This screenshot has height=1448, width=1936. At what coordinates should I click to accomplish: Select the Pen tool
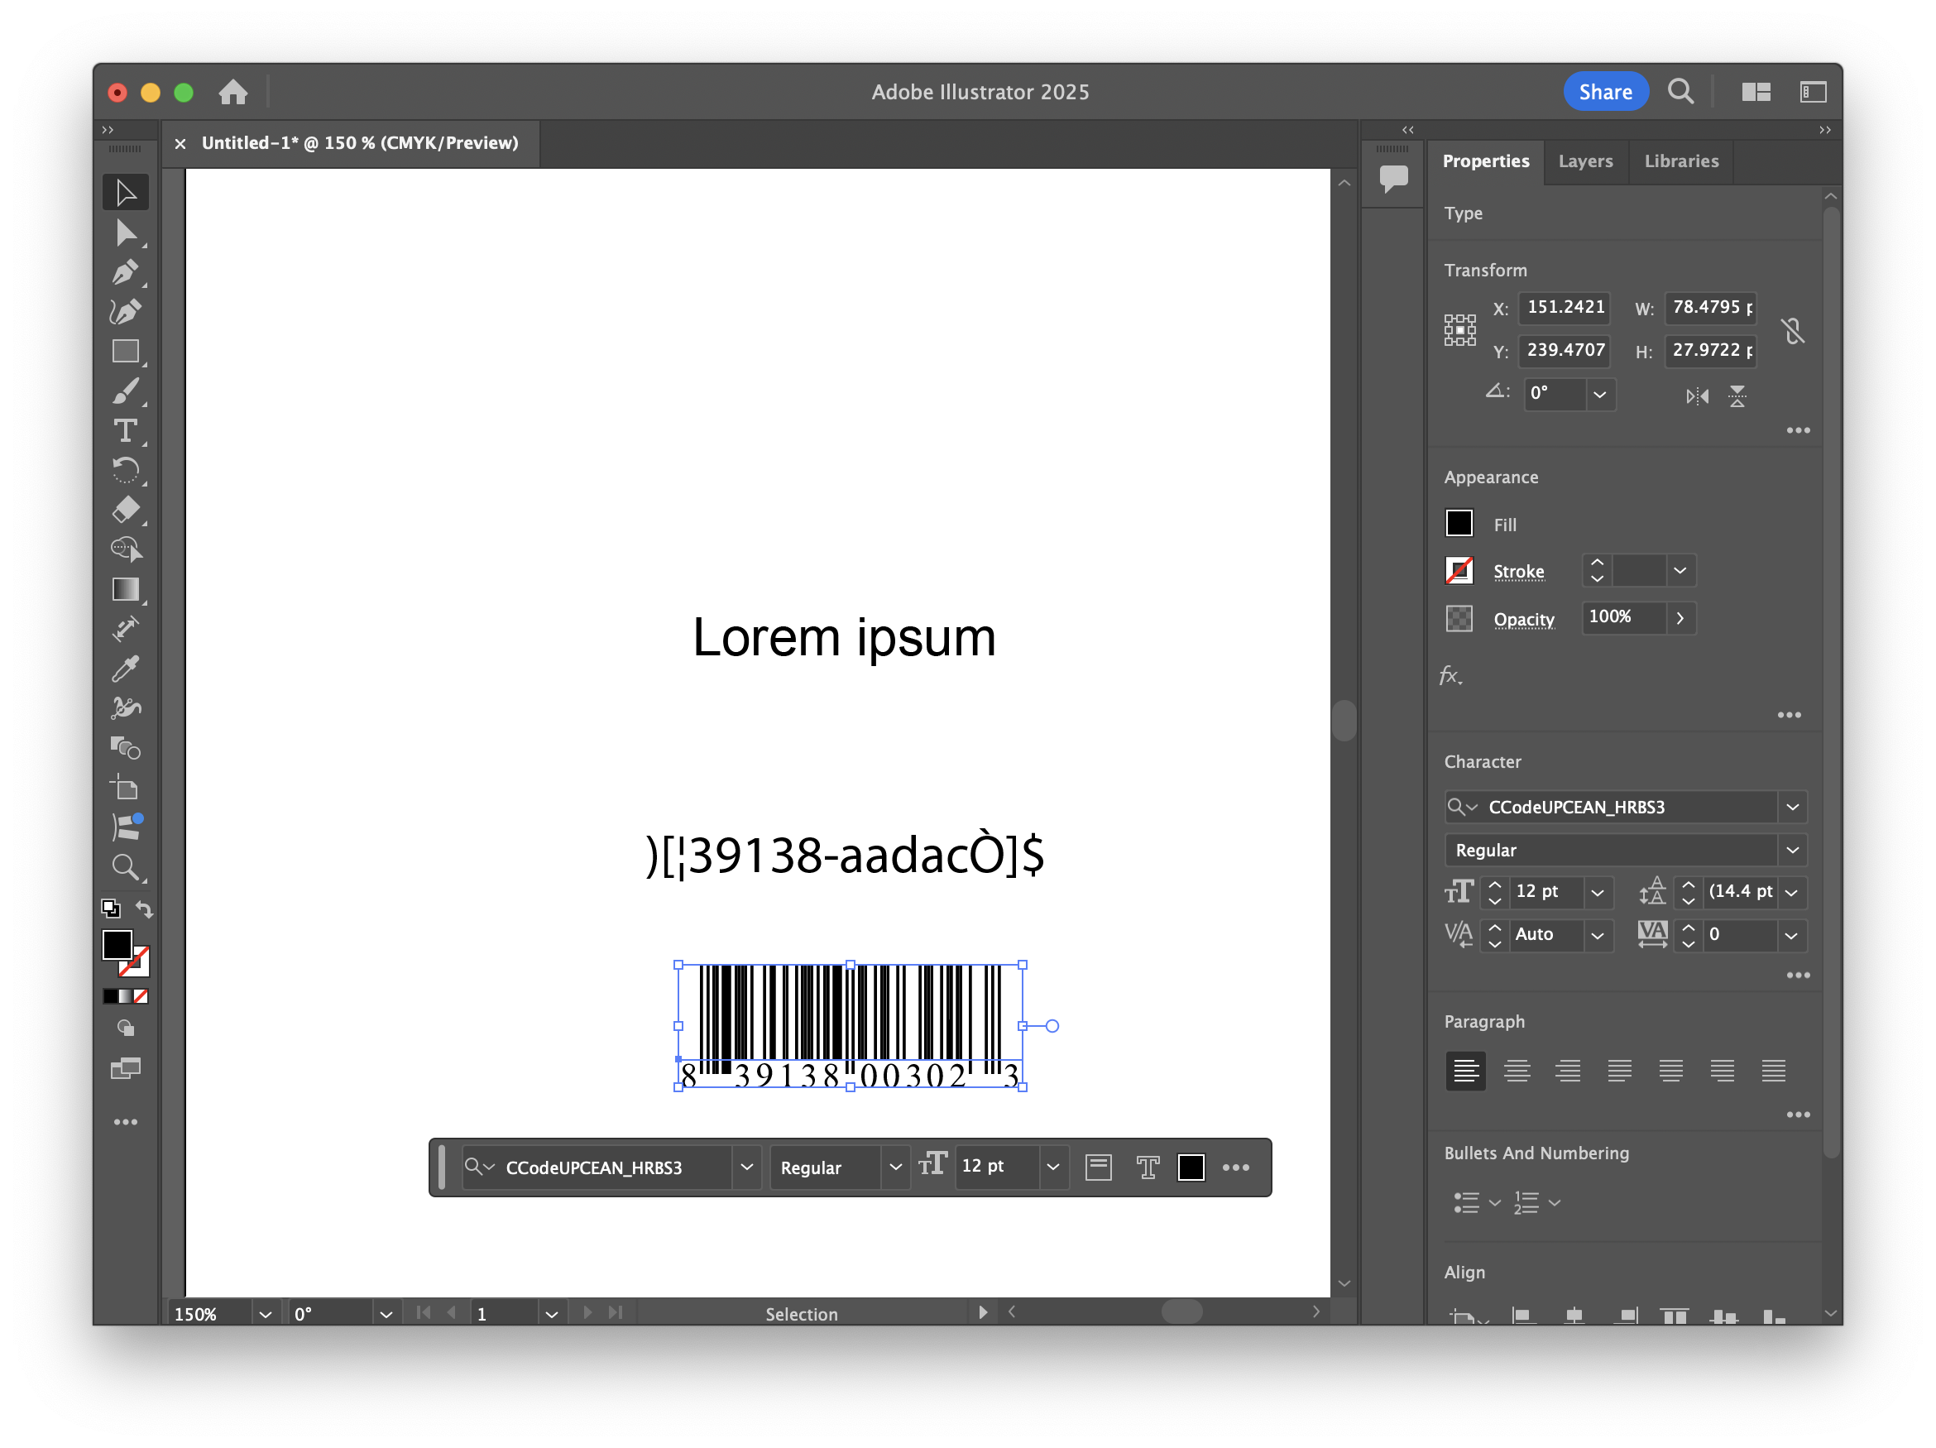(125, 272)
